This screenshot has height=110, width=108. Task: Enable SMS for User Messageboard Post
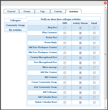point(65,63)
